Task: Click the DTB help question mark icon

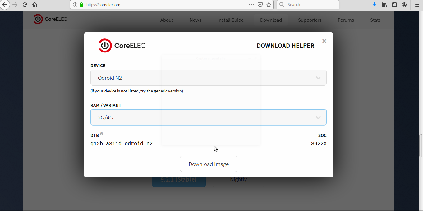Action: pos(102,134)
